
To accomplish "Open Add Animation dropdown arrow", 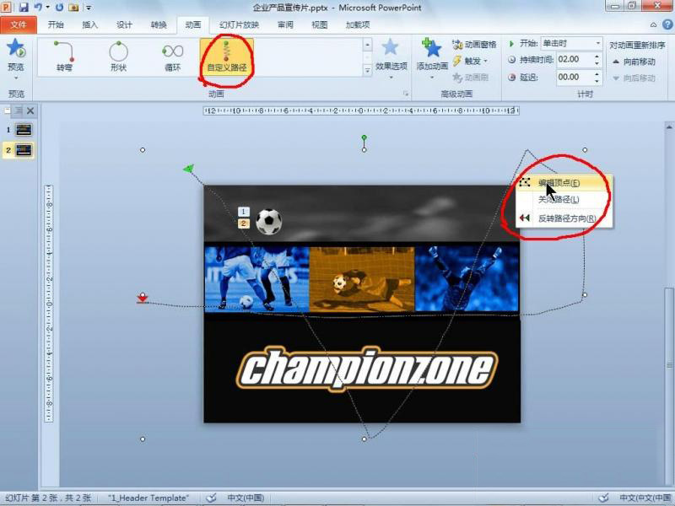I will click(432, 78).
